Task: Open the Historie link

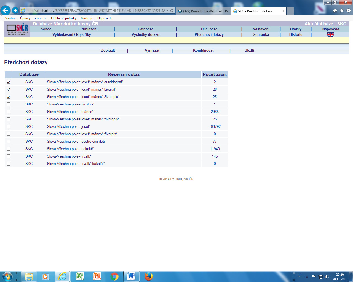Action: pos(296,34)
